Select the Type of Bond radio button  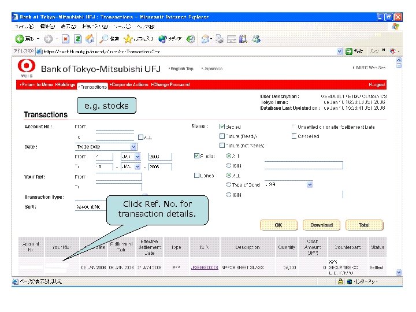(x=228, y=184)
